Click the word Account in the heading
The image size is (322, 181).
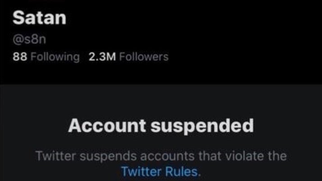point(106,126)
